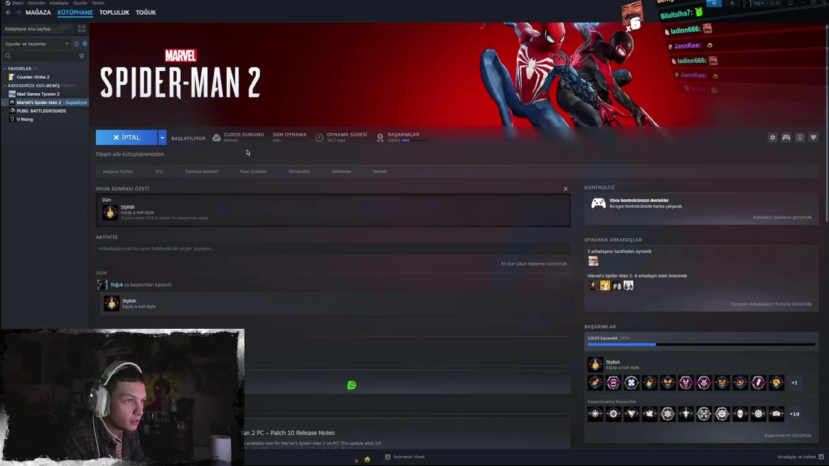The image size is (829, 466).
Task: Open game info icon
Action: click(800, 137)
